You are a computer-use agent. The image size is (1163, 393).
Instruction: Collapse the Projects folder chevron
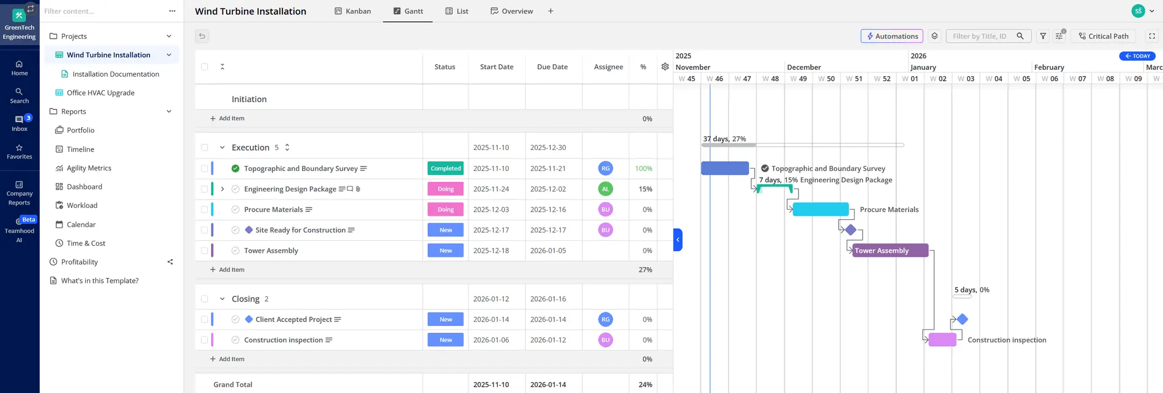click(x=169, y=36)
